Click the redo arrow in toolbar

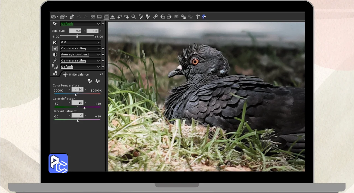pyautogui.click(x=86, y=17)
